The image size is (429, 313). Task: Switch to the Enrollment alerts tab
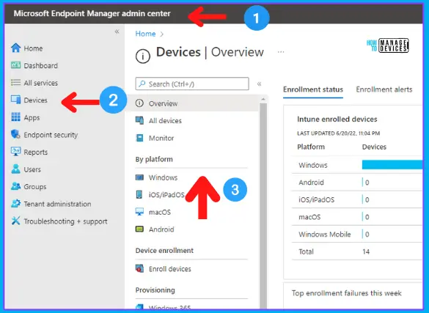tap(384, 89)
